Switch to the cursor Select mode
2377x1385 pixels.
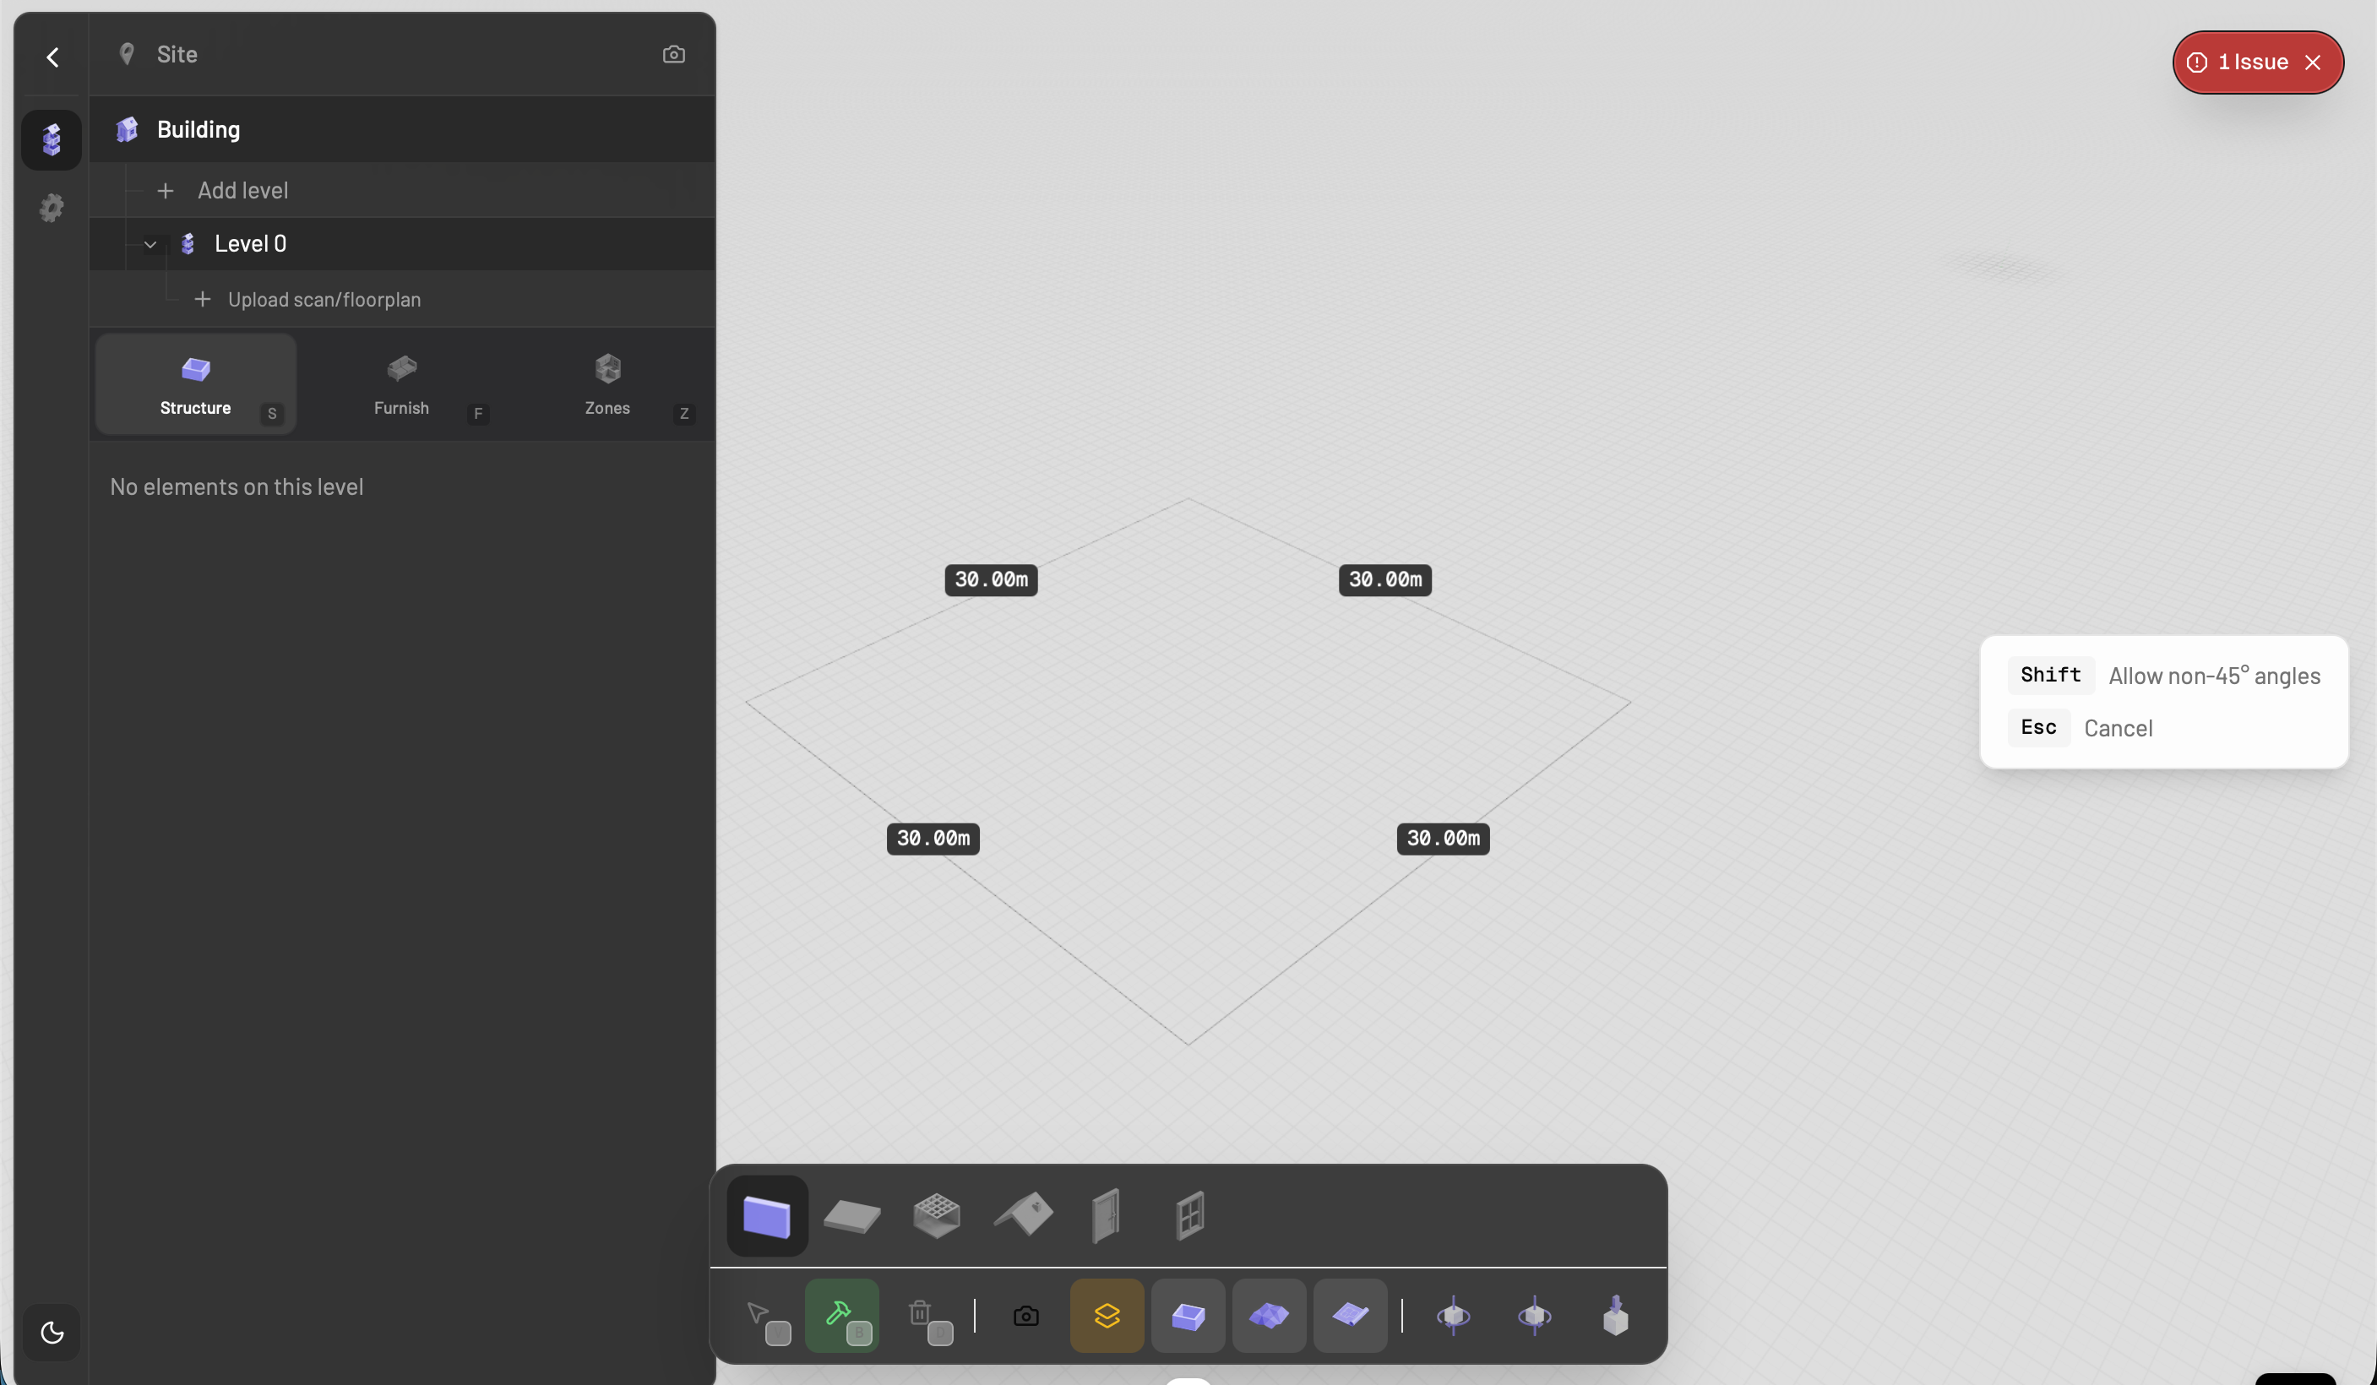pyautogui.click(x=760, y=1315)
